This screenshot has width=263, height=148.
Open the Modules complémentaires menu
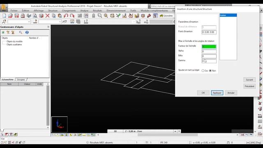154,10
